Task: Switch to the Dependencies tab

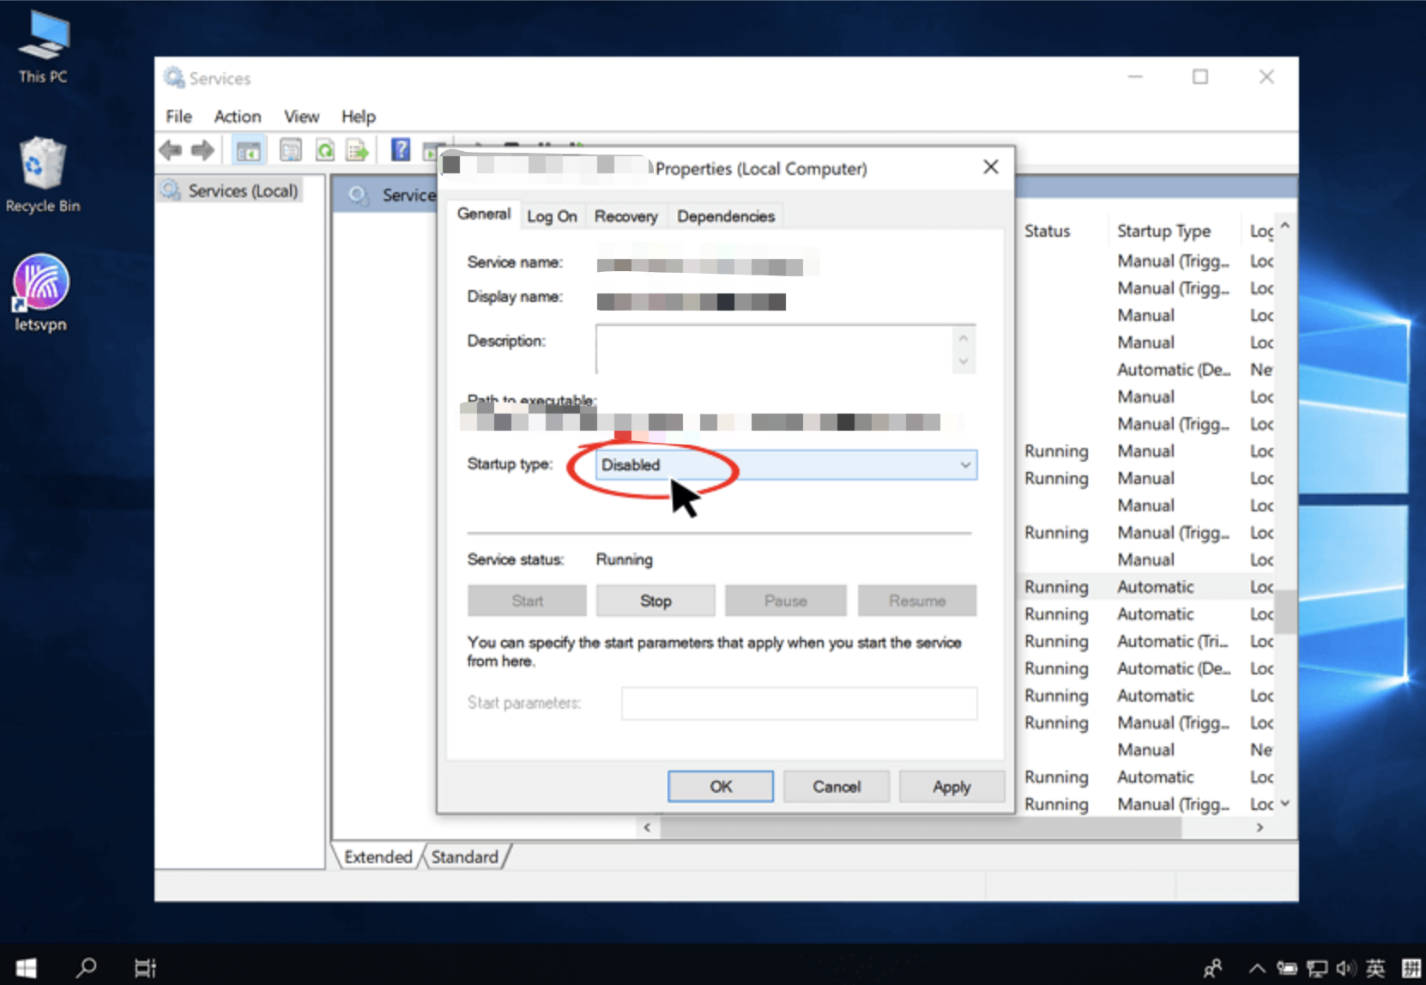Action: point(726,216)
